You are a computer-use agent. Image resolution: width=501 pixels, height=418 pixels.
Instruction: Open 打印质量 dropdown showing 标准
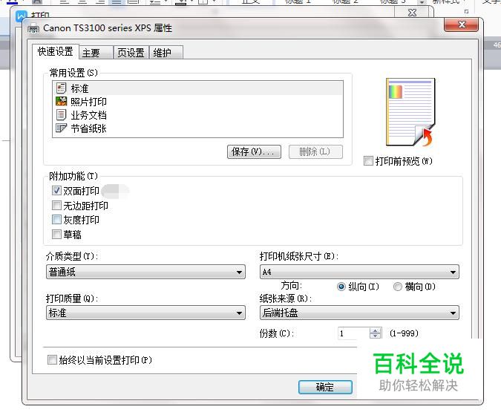coord(145,313)
